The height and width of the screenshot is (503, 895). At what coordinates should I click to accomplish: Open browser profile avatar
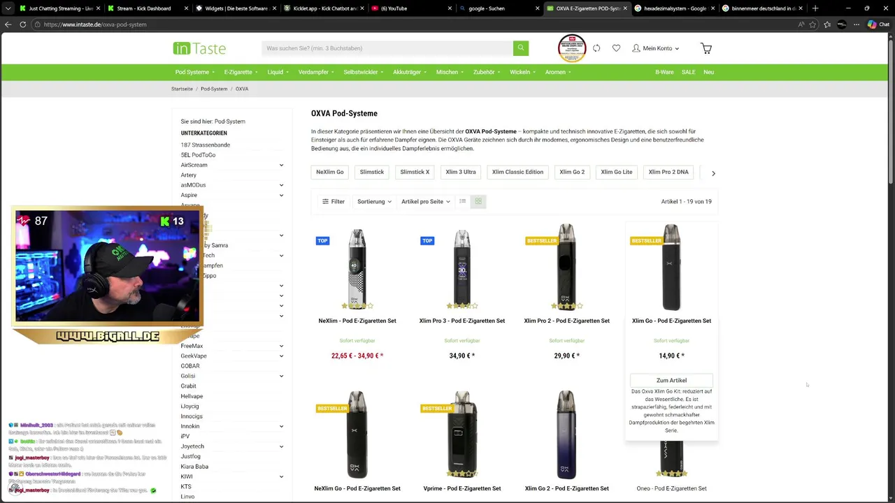click(842, 24)
